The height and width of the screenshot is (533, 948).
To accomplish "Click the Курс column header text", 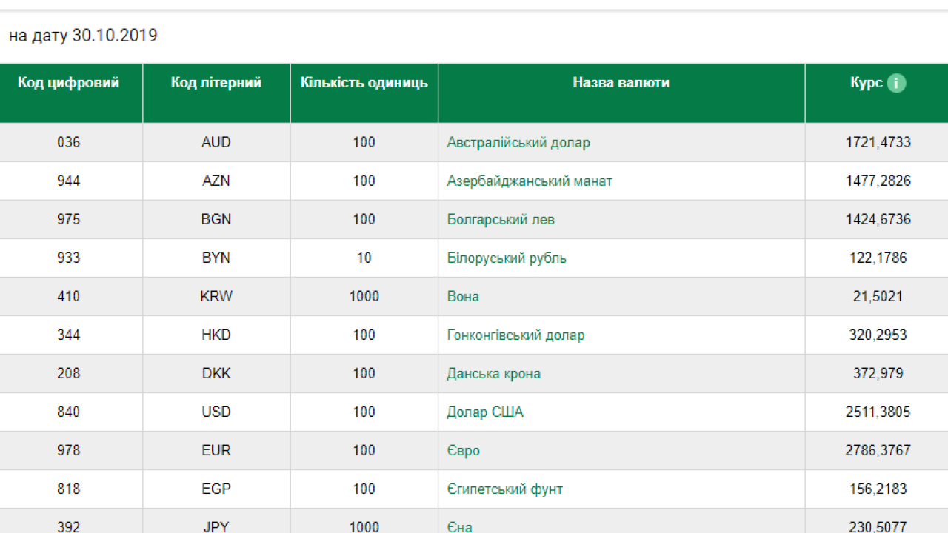I will pos(866,83).
